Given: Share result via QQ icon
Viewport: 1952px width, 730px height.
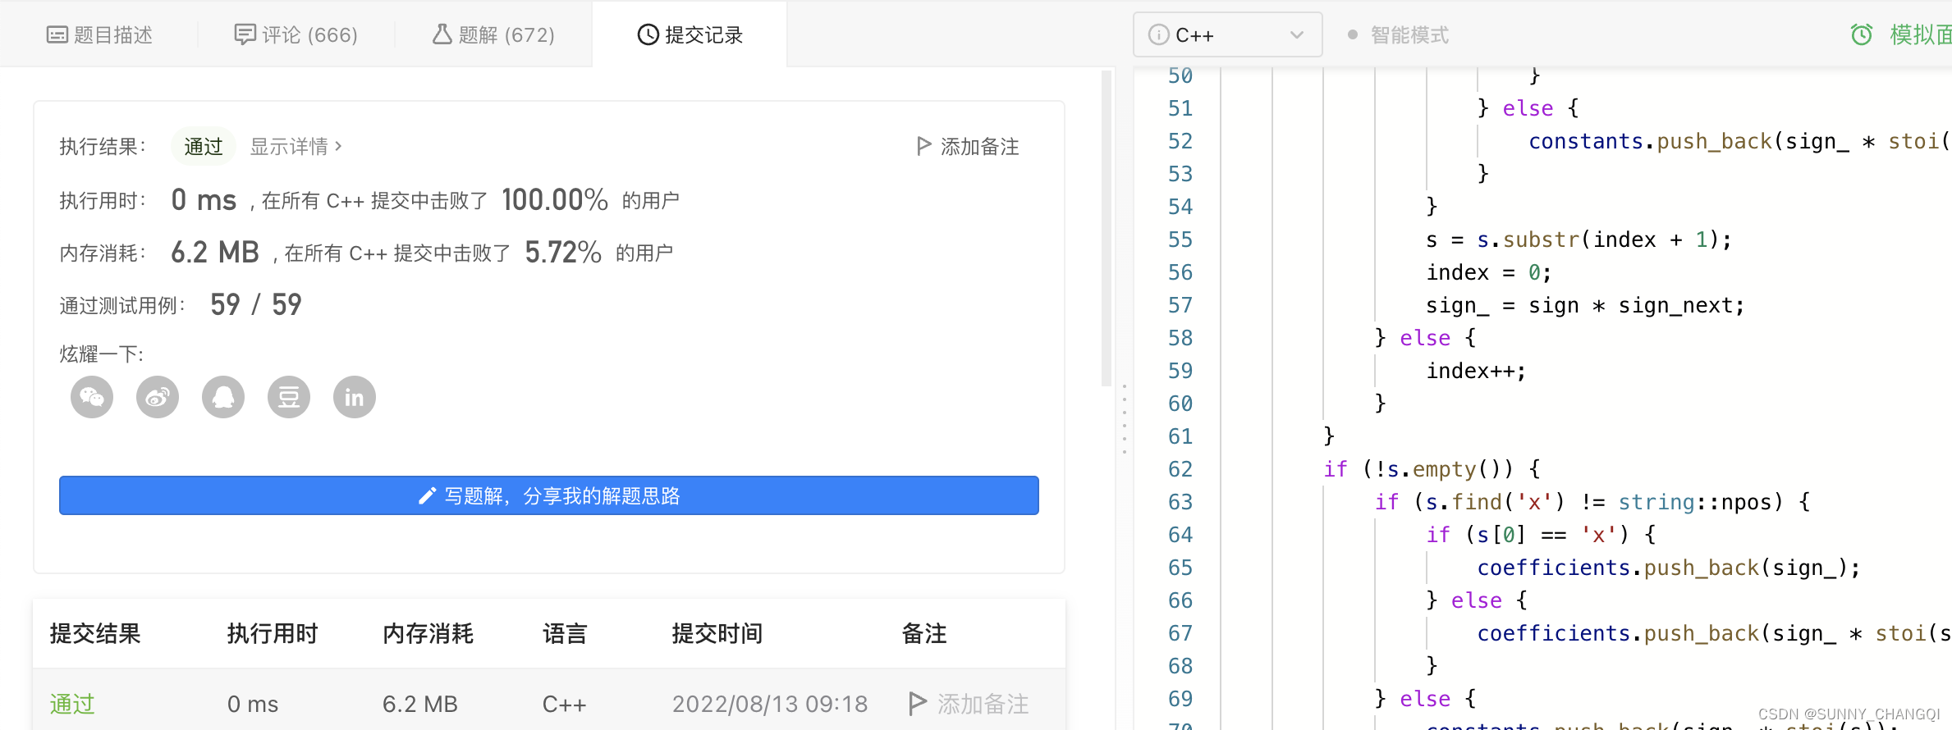Looking at the screenshot, I should (x=223, y=398).
